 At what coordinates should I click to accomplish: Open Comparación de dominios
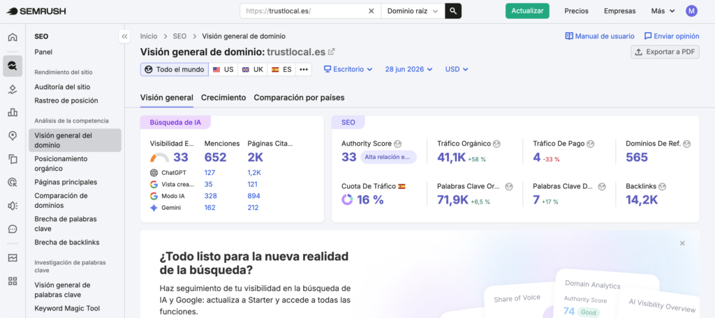pos(61,200)
